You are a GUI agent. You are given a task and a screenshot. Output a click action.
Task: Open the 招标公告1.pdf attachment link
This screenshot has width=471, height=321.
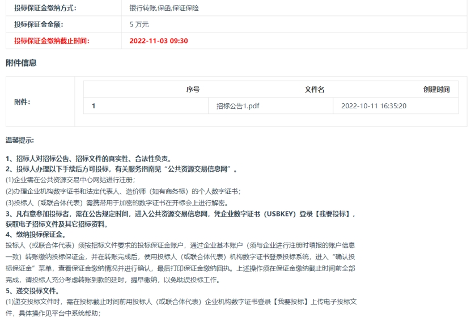[x=237, y=105]
